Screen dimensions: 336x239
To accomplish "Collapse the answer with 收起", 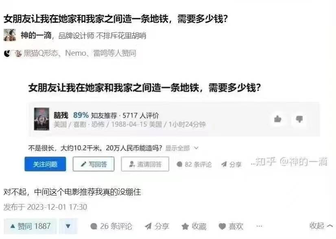I will pos(321,226).
